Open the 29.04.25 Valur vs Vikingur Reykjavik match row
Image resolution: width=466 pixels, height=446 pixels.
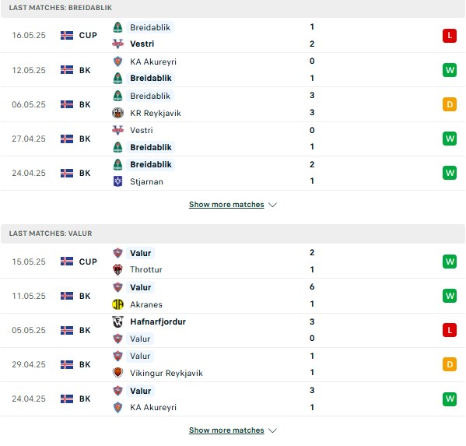(x=233, y=364)
